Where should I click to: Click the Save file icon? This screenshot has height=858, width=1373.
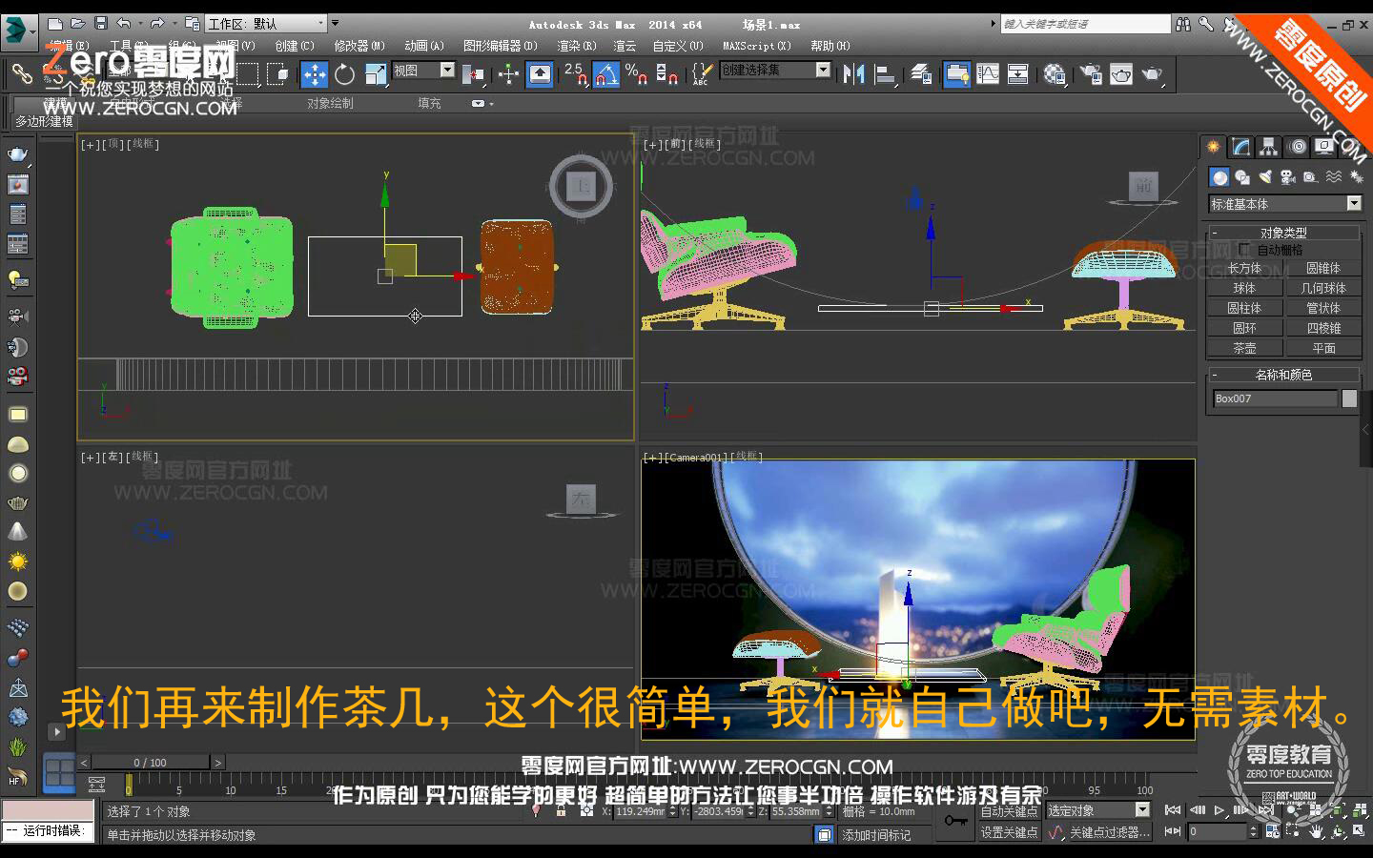pyautogui.click(x=100, y=23)
